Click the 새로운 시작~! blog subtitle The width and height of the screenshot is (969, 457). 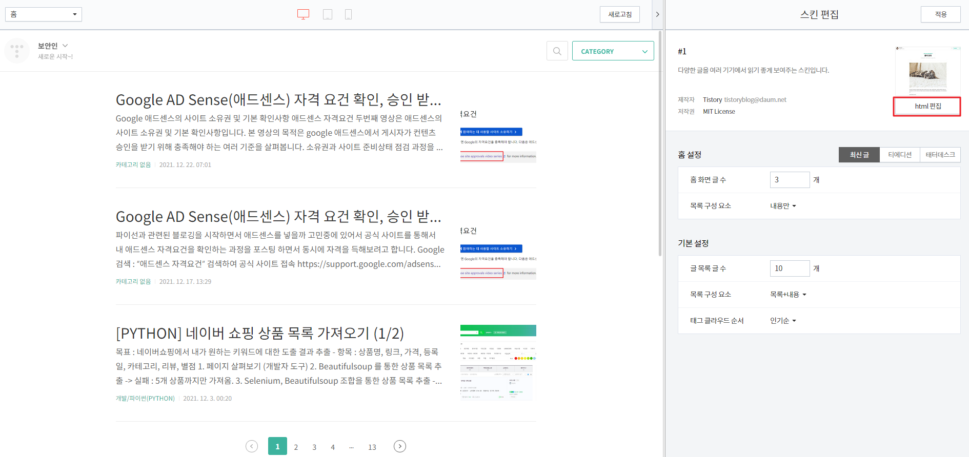tap(55, 57)
